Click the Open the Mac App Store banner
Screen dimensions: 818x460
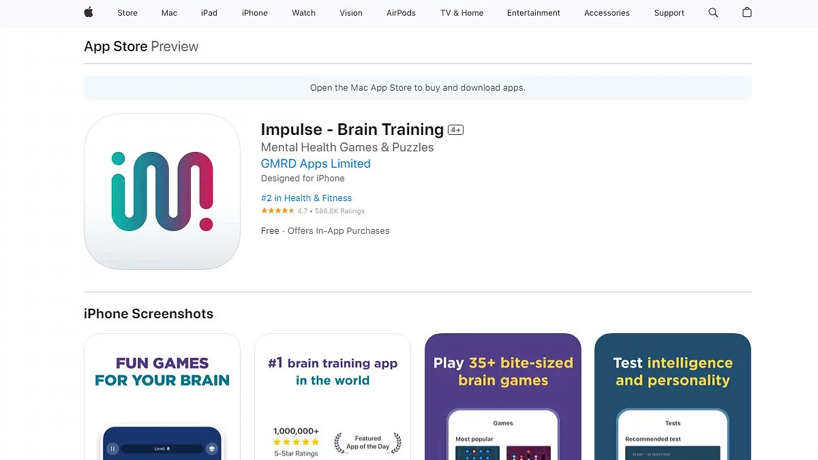click(418, 88)
